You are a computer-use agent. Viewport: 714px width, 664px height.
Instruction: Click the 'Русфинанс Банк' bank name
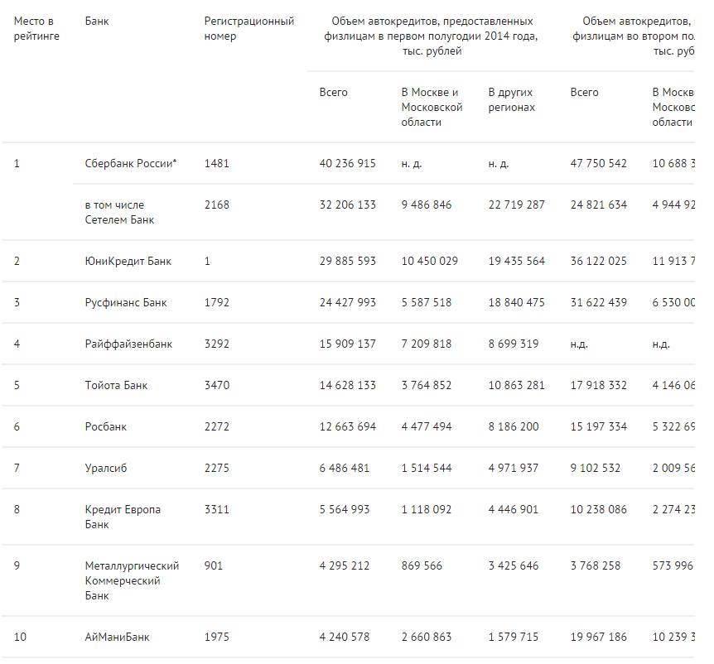126,303
